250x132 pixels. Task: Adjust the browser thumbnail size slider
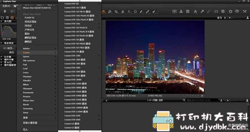[228, 100]
